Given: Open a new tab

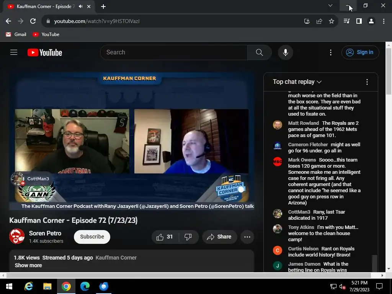Looking at the screenshot, I should (x=103, y=7).
